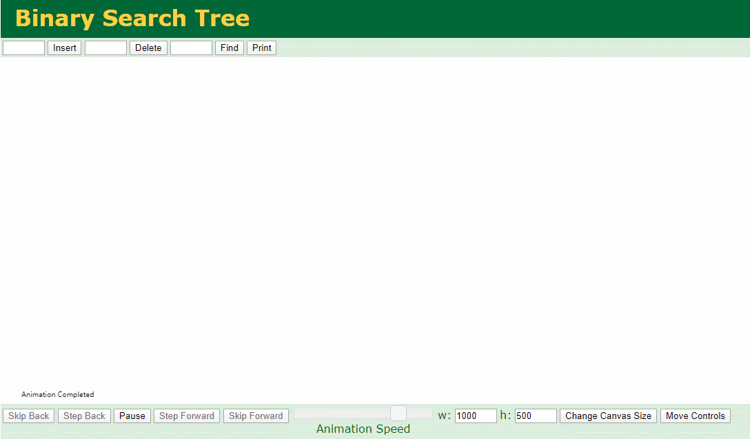Click the Delete button
Viewport: 750px width, 439px height.
[x=148, y=48]
